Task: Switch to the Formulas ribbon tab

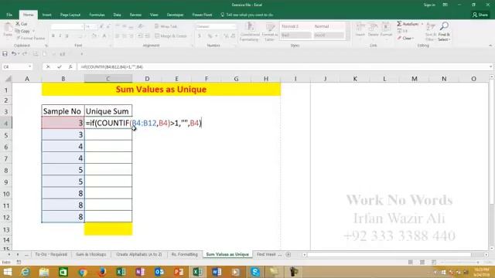Action: point(97,15)
